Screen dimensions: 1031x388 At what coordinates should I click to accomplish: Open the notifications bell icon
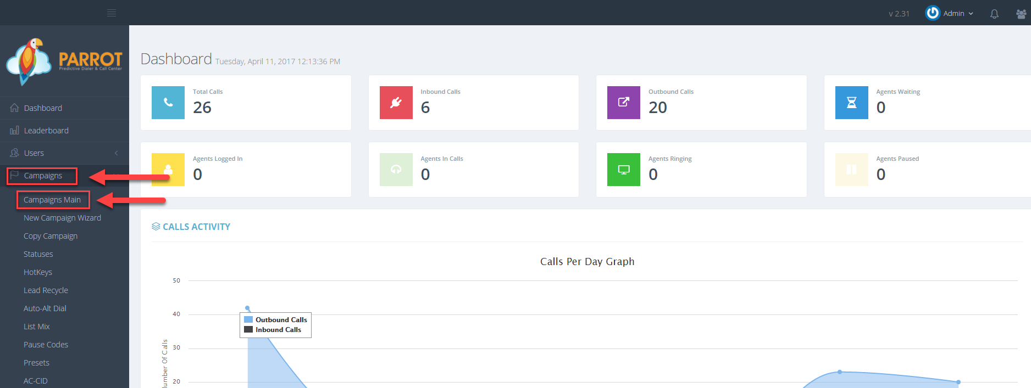[x=994, y=14]
